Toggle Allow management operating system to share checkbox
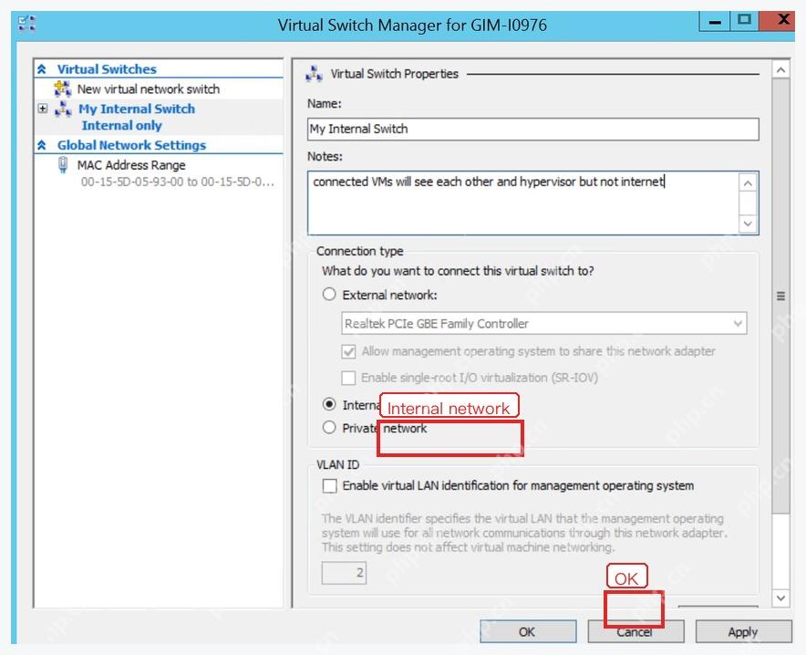Screen dimensions: 806x655 pyautogui.click(x=348, y=351)
